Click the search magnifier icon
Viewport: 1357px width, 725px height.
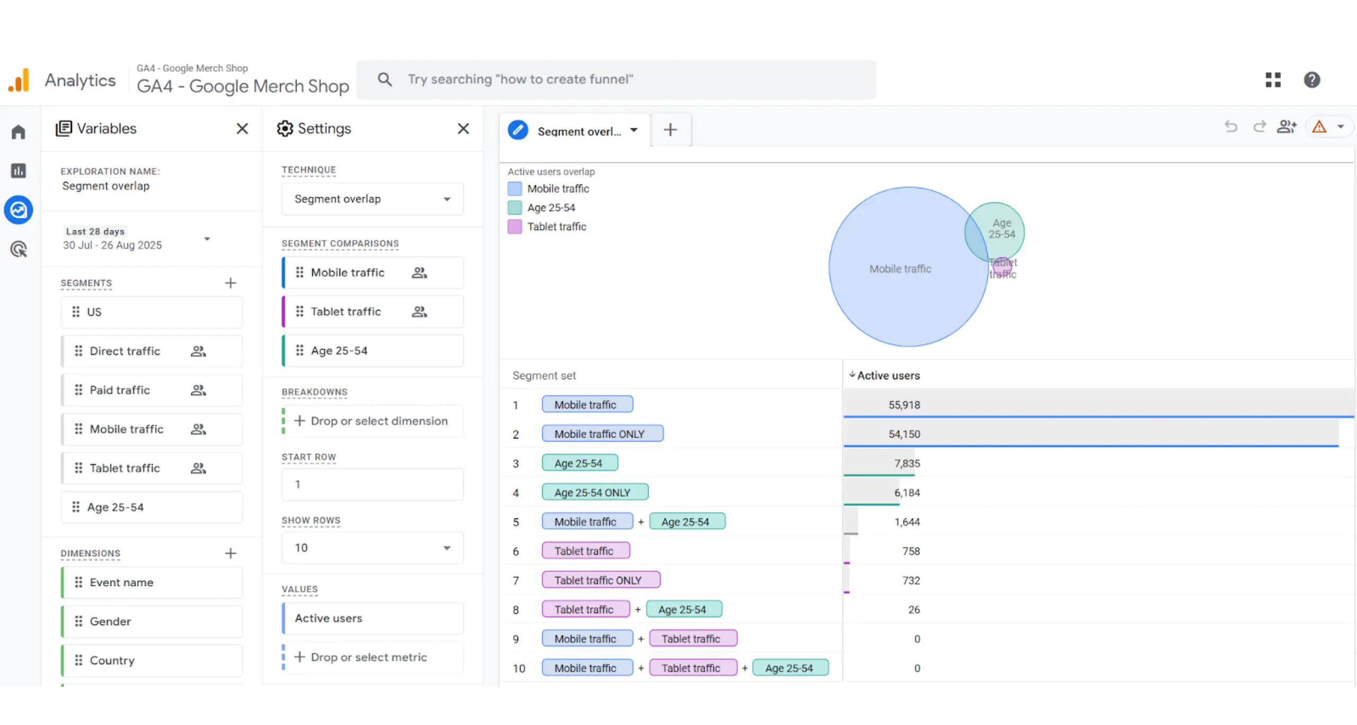coord(385,79)
